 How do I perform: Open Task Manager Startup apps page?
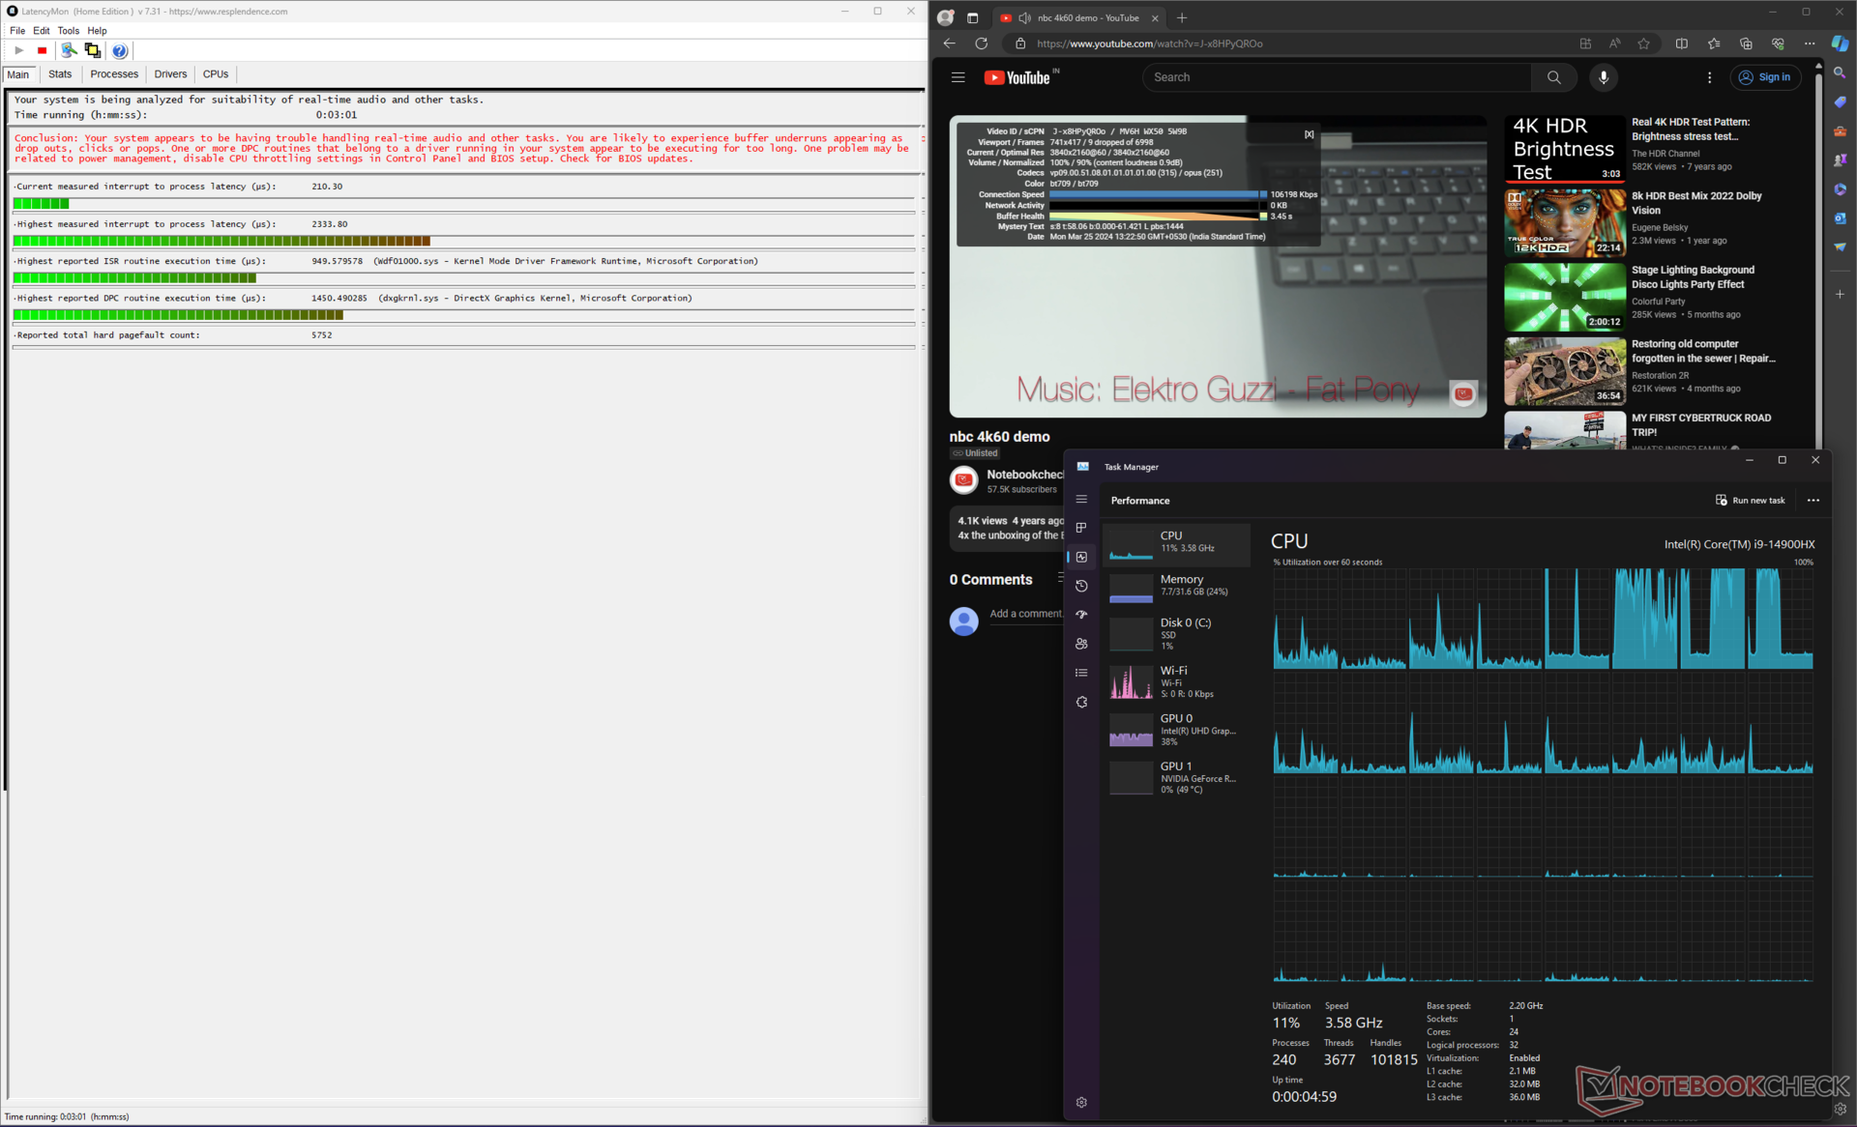point(1081,615)
